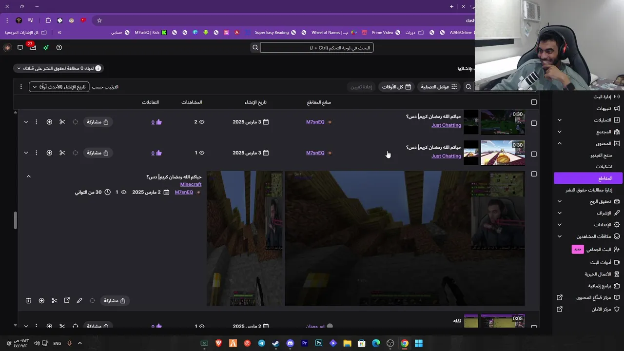Click green sparkle icon in top bar
624x351 pixels.
tap(46, 47)
